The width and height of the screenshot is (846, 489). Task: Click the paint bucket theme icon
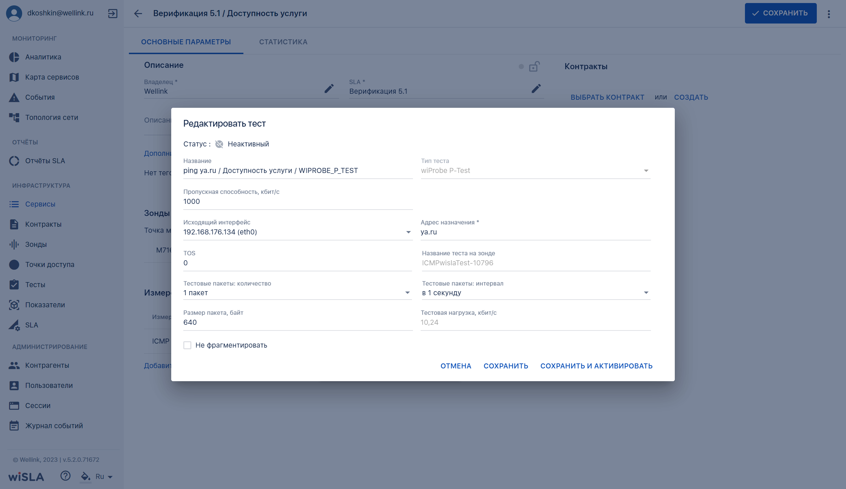86,476
